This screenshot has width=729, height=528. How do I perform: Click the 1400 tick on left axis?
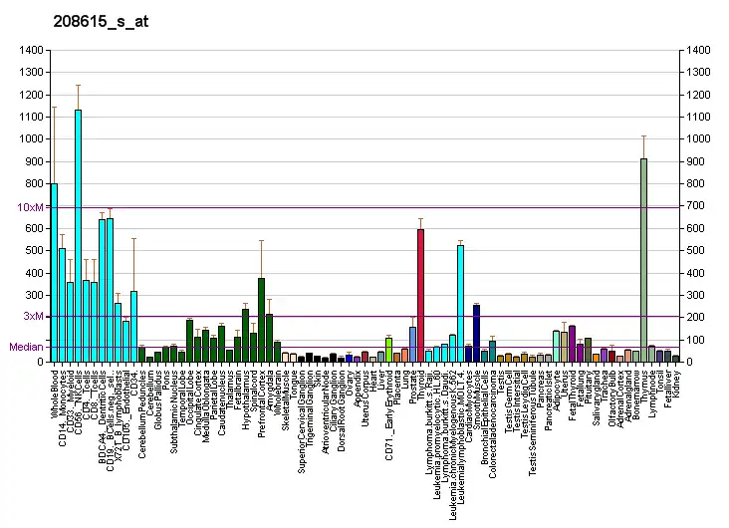click(32, 50)
